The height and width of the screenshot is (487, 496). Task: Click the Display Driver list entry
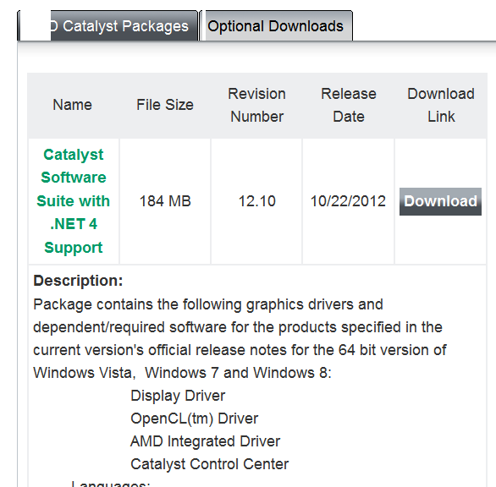(x=178, y=396)
